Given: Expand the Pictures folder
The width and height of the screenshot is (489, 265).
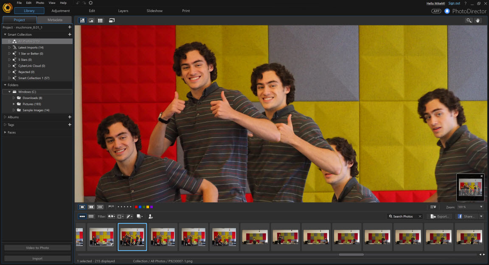Looking at the screenshot, I should (13, 104).
